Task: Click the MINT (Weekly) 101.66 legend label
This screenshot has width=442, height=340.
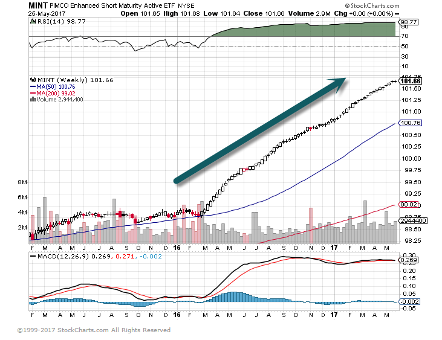Action: click(75, 80)
